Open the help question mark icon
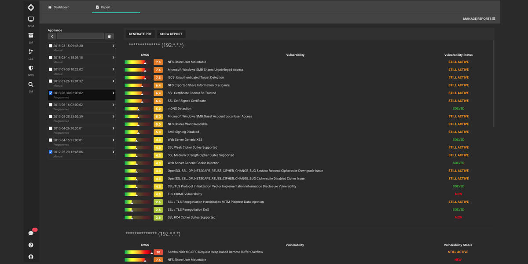Screen dimensions: 528x264 pos(31,245)
